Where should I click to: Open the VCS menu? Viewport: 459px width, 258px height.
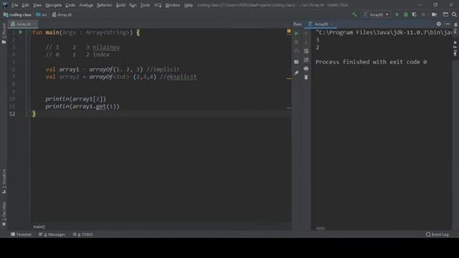coord(158,5)
